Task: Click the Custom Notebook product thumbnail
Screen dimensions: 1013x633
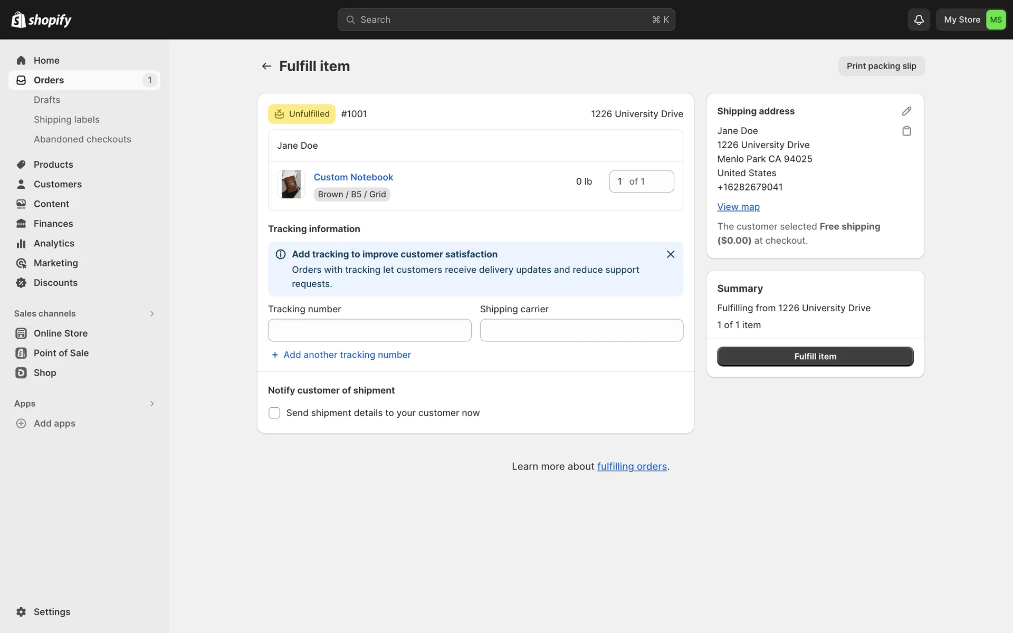Action: (291, 184)
